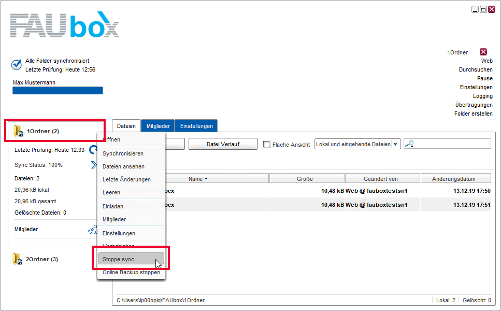Choose Letzte Änderungen menu entry

pyautogui.click(x=126, y=180)
